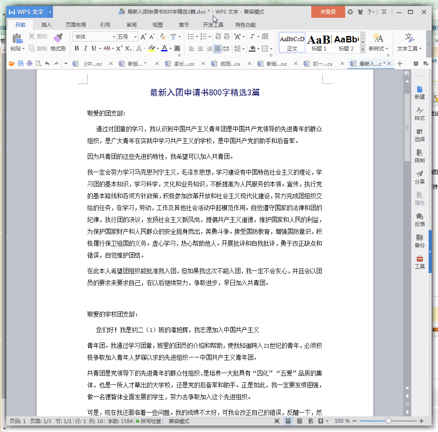The height and width of the screenshot is (432, 438).
Task: Open line spacing dropdown
Action: point(243,49)
